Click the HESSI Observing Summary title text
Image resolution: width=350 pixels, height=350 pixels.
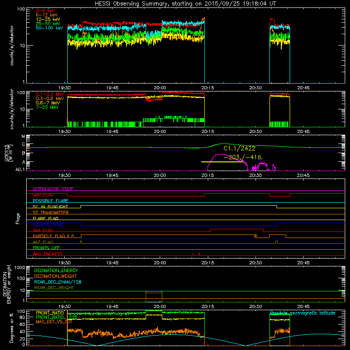(x=185, y=3)
